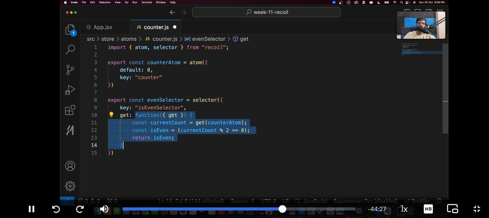Toggle HD video quality
This screenshot has width=489, height=218.
click(x=428, y=209)
